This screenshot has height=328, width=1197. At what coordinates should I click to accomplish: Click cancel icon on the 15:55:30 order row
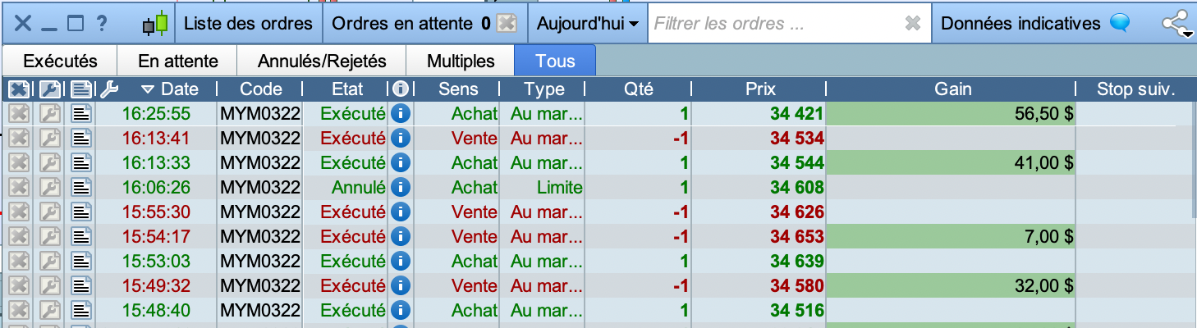click(x=19, y=212)
